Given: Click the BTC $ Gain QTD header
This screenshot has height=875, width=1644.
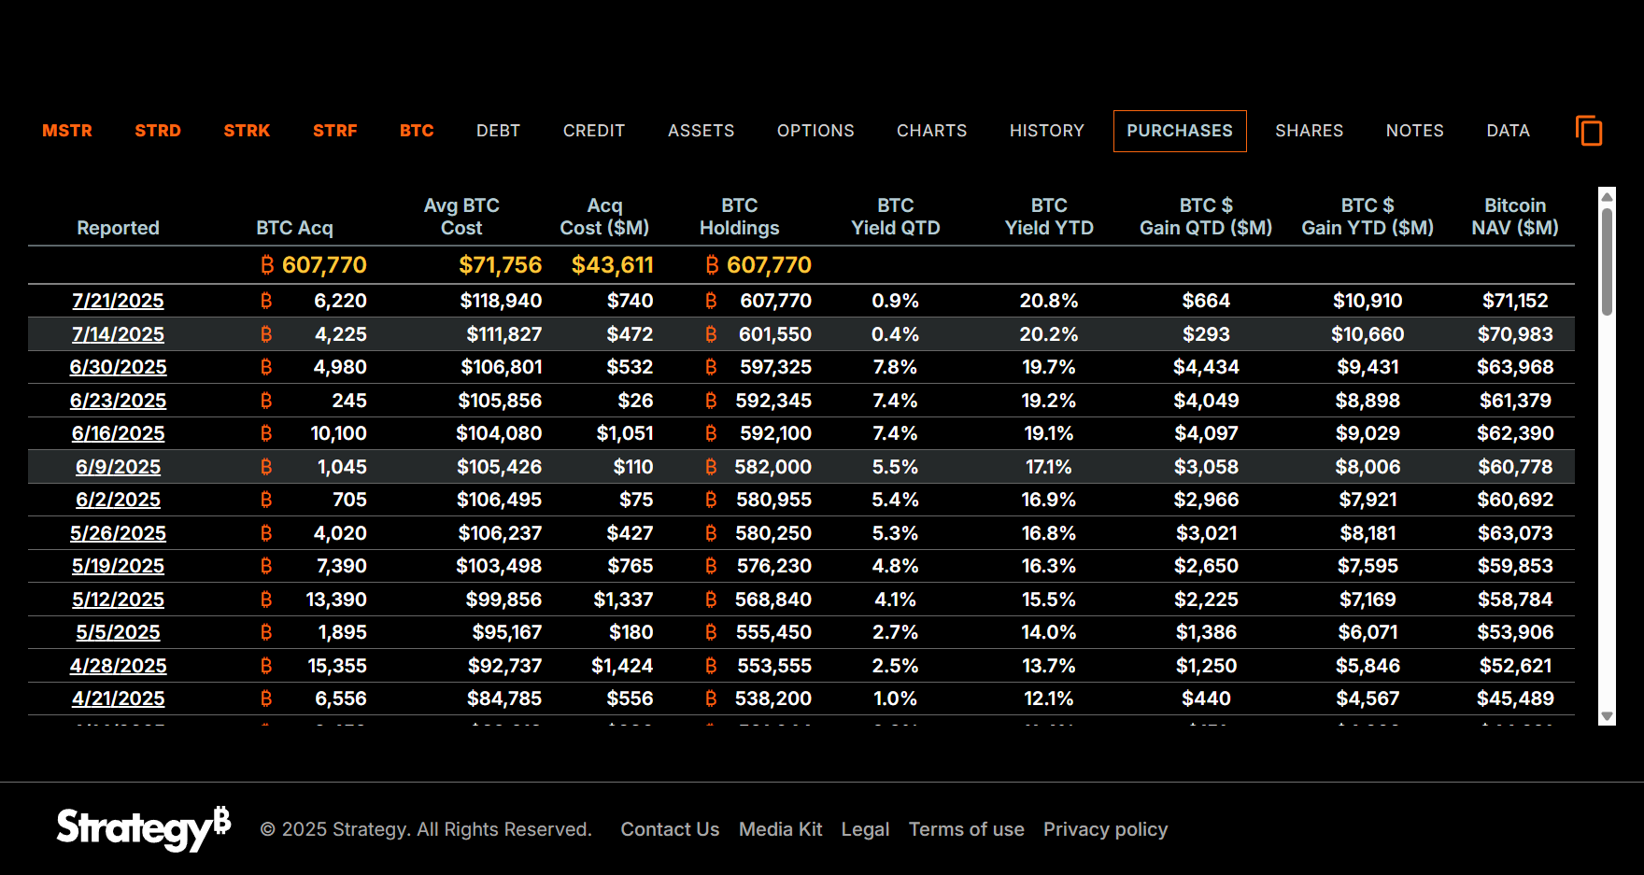Looking at the screenshot, I should pos(1206,217).
